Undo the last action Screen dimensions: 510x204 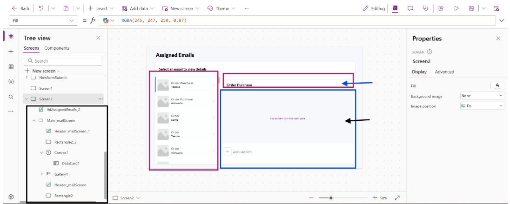pos(41,8)
